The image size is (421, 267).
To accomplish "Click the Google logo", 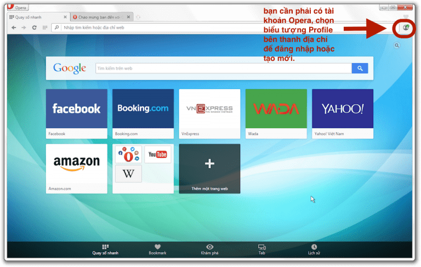I will click(69, 68).
